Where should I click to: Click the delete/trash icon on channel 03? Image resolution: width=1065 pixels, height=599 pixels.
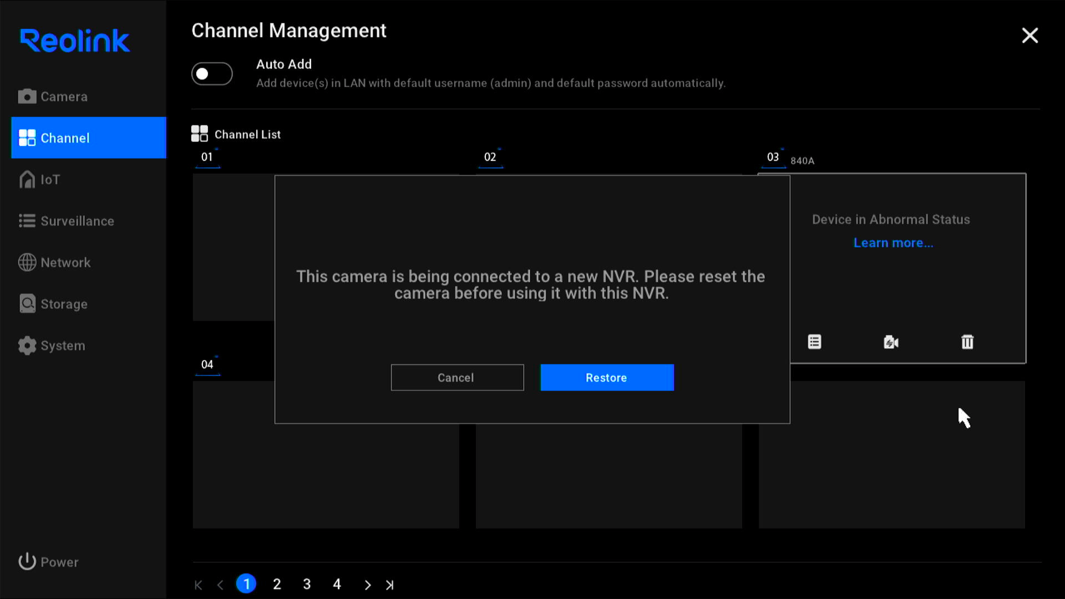coord(967,342)
